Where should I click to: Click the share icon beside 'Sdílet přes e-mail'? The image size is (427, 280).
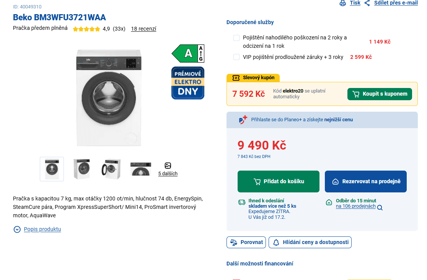pyautogui.click(x=367, y=3)
